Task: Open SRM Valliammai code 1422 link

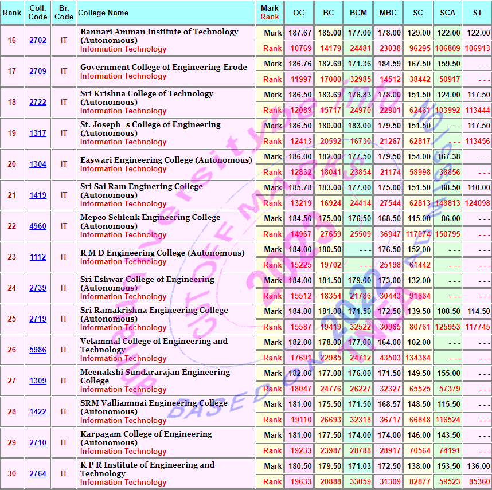Action: (38, 412)
